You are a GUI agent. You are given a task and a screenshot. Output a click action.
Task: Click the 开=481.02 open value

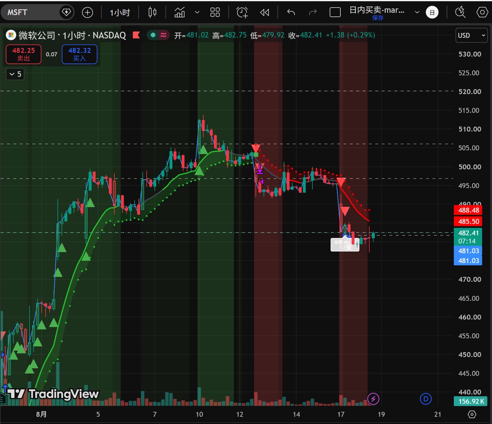click(x=192, y=35)
